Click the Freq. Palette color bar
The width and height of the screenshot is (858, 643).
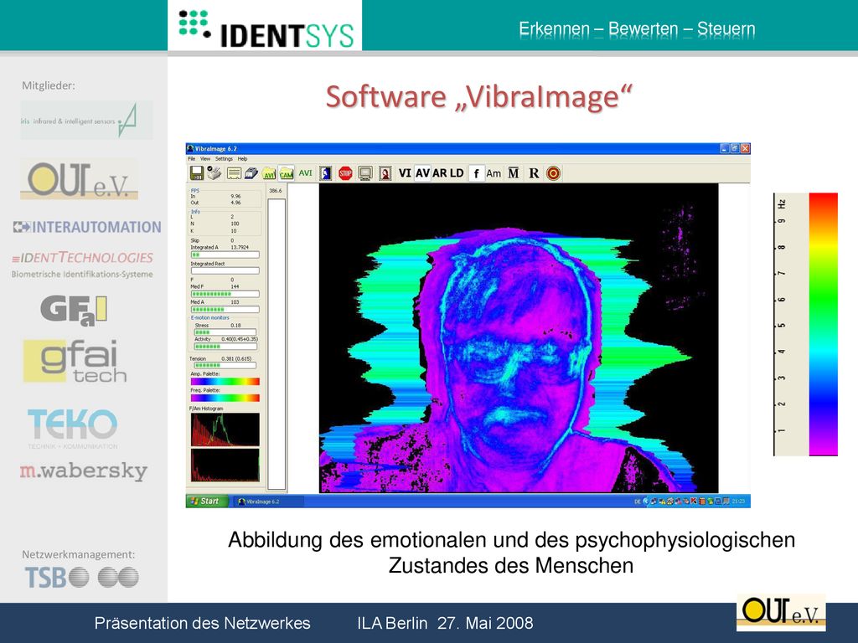click(225, 398)
